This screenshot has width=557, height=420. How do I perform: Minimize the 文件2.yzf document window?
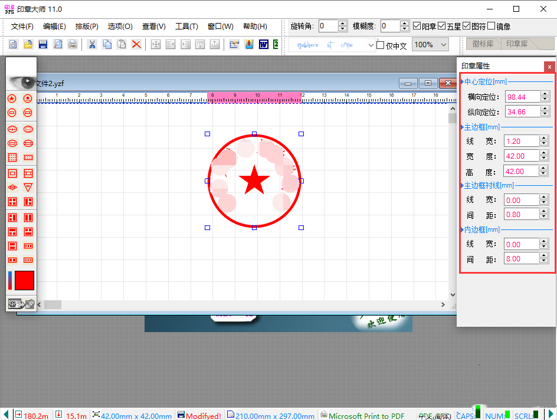click(x=408, y=83)
